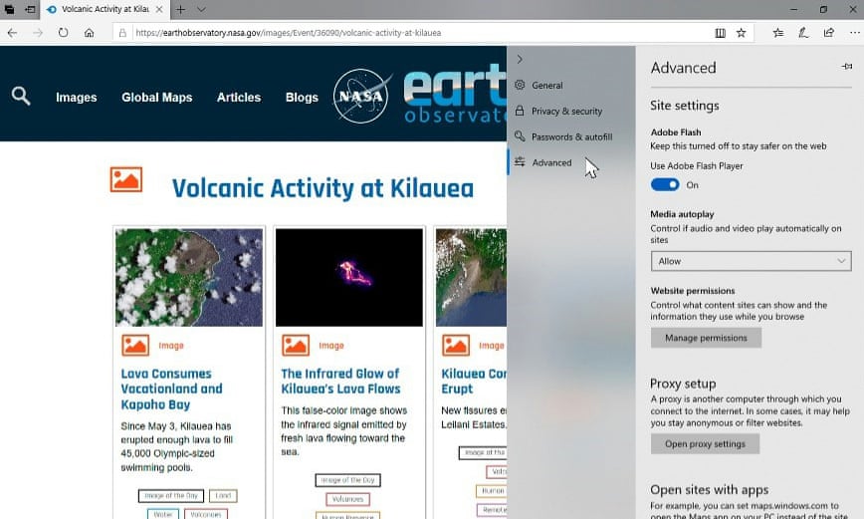This screenshot has width=864, height=519.
Task: Open the Lava Consumes Vacationland thumbnail
Action: pyautogui.click(x=189, y=277)
